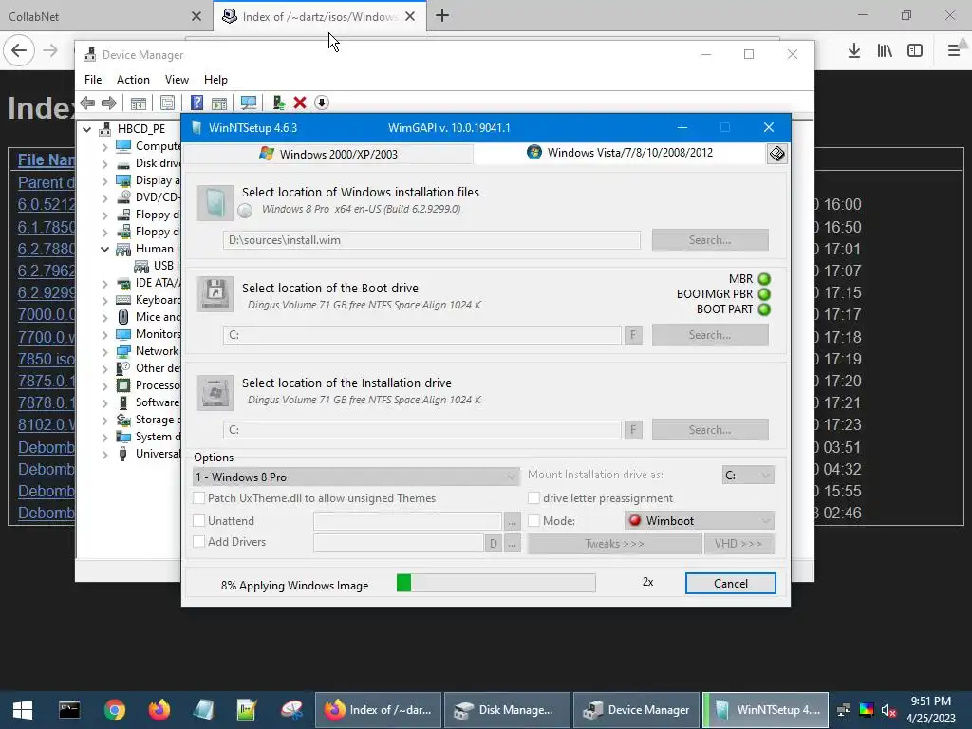This screenshot has height=729, width=972.
Task: Click the muted volume icon in the system tray
Action: [888, 710]
